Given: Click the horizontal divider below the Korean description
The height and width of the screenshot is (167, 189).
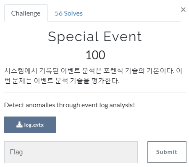Looking at the screenshot, I should pos(95,93).
